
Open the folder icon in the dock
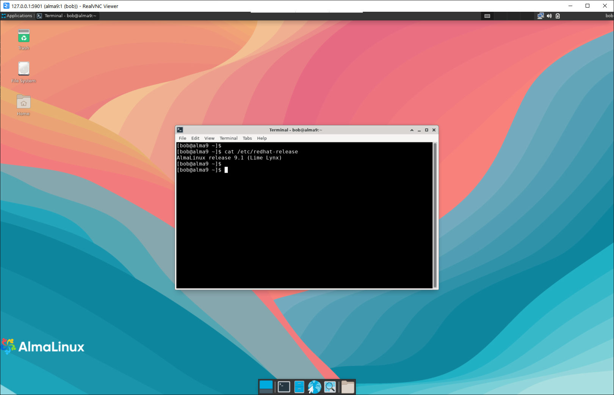(348, 387)
